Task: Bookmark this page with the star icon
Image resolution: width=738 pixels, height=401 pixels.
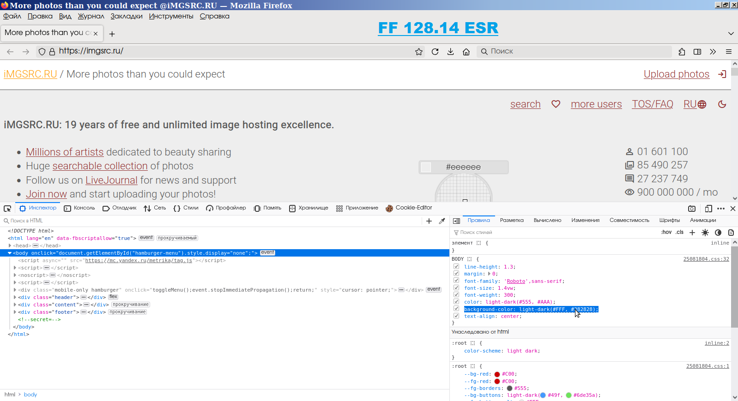Action: [419, 52]
